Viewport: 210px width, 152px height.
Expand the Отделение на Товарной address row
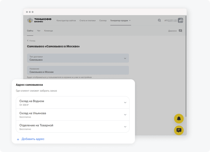pos(73,127)
